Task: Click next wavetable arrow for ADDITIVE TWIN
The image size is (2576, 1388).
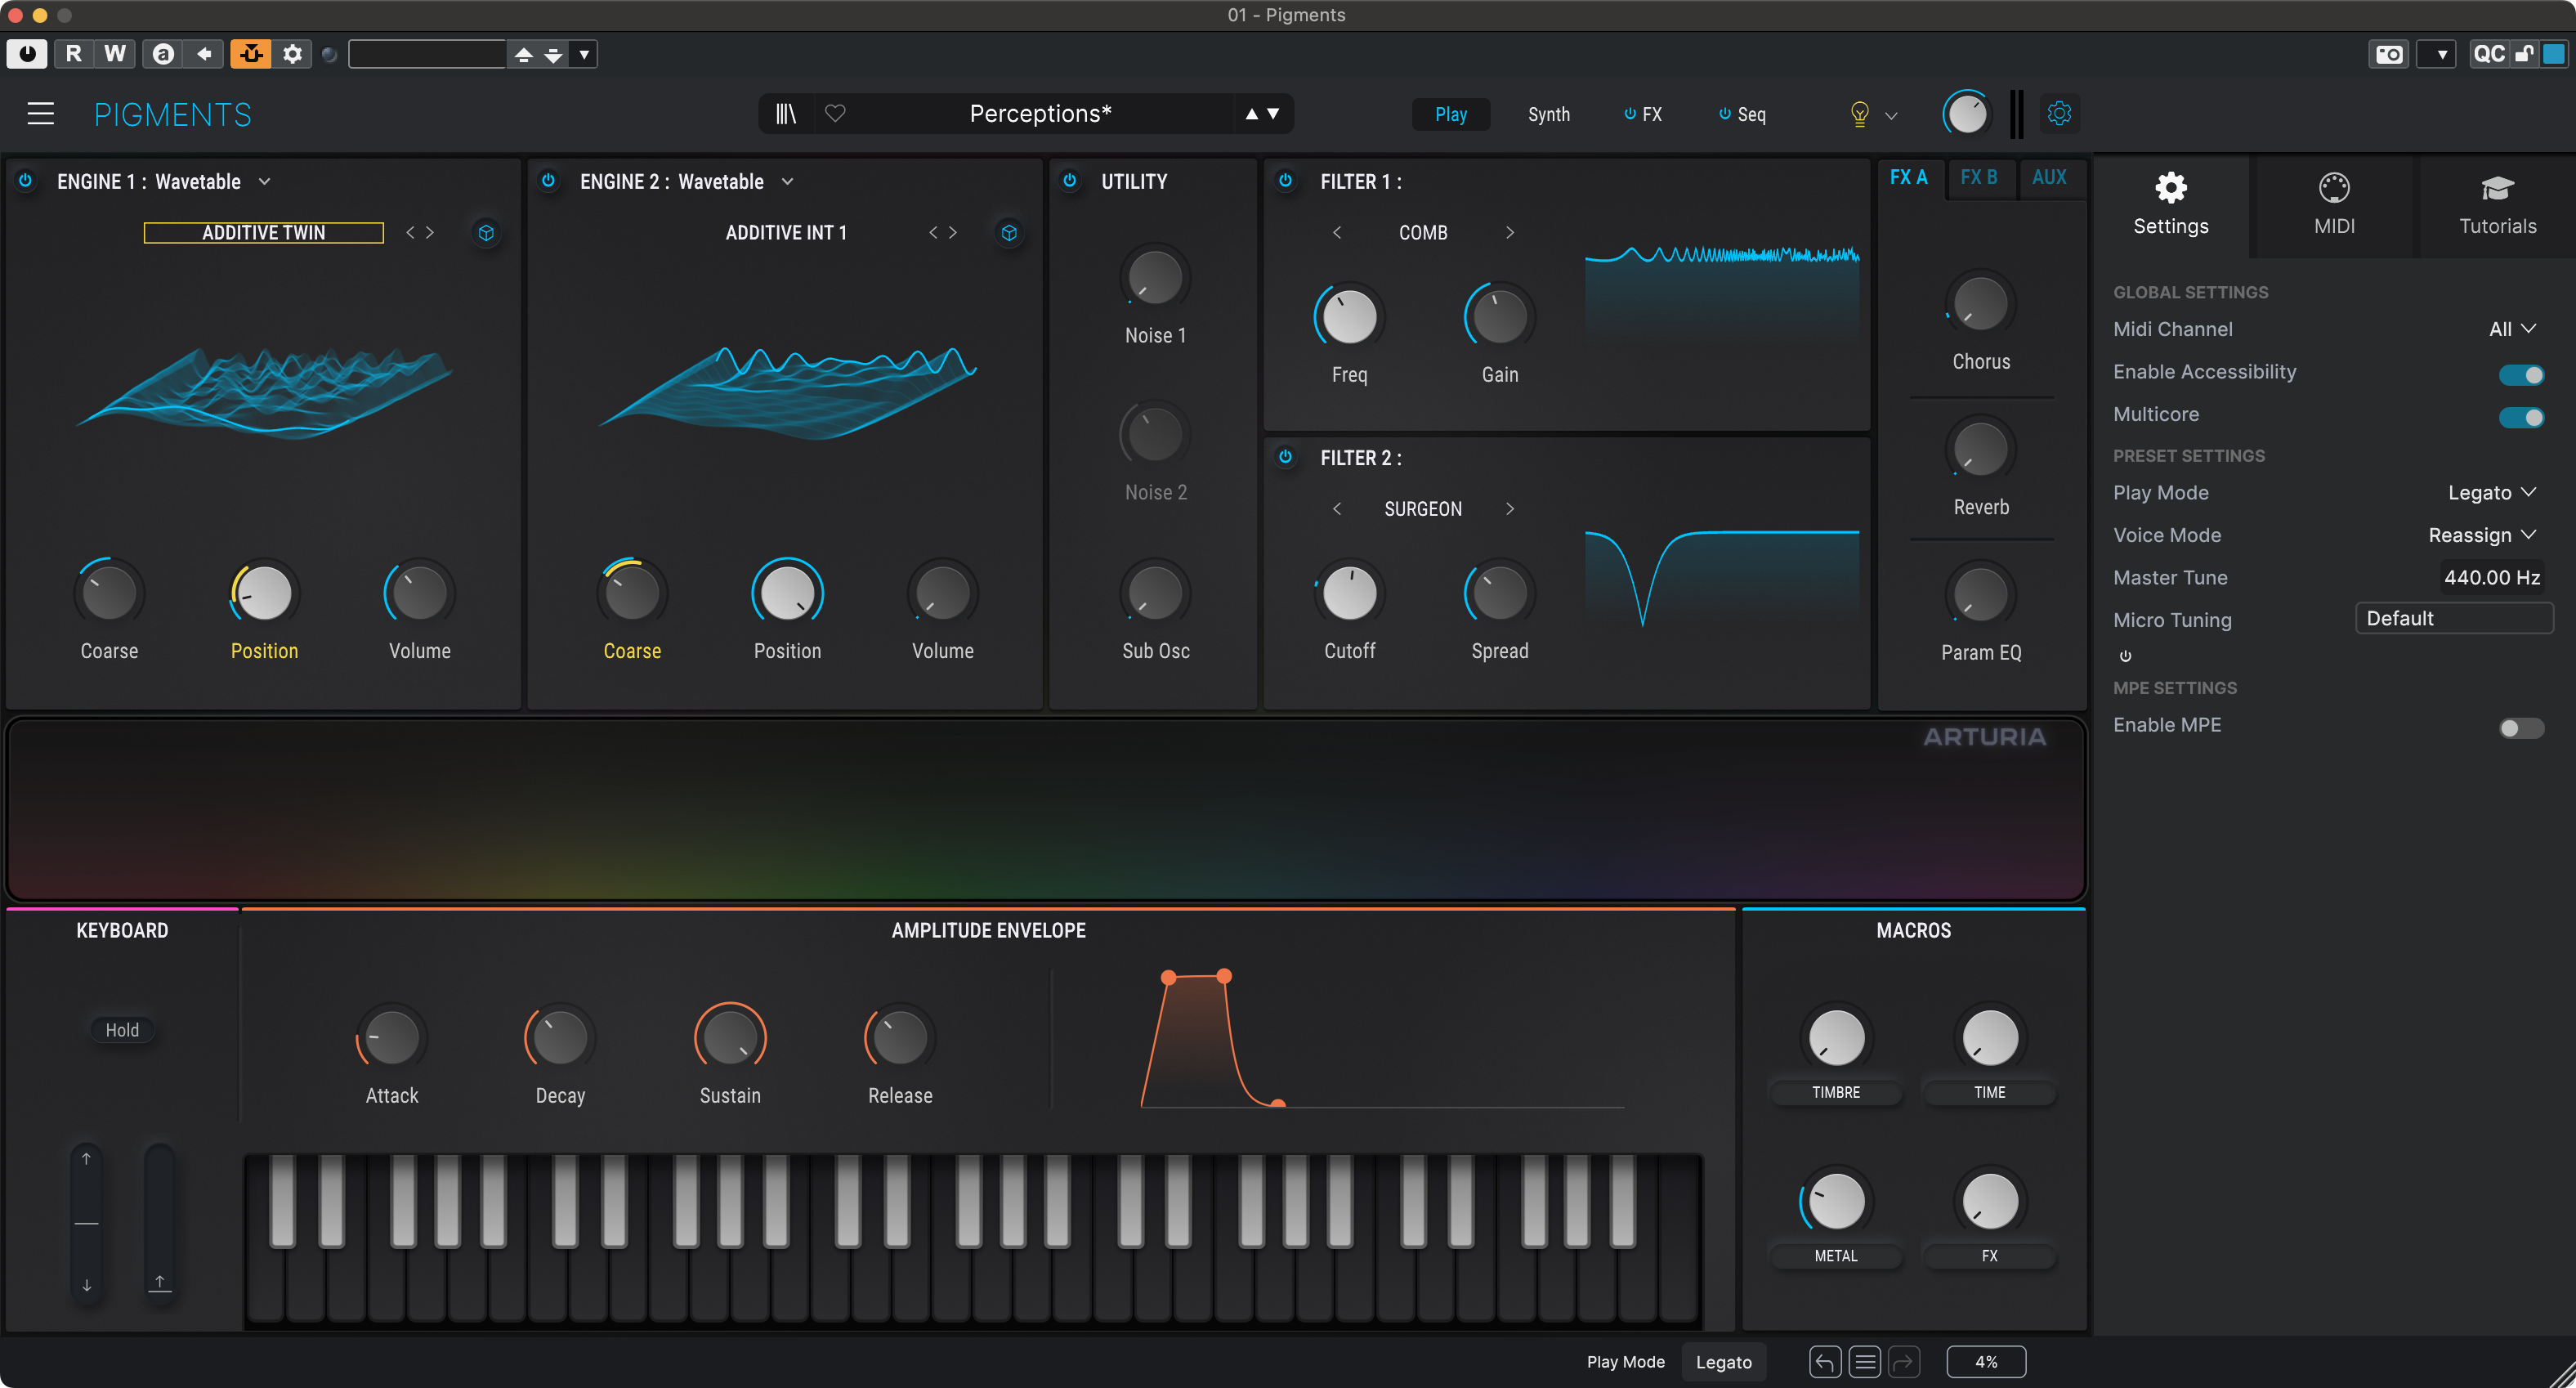Action: pos(430,233)
